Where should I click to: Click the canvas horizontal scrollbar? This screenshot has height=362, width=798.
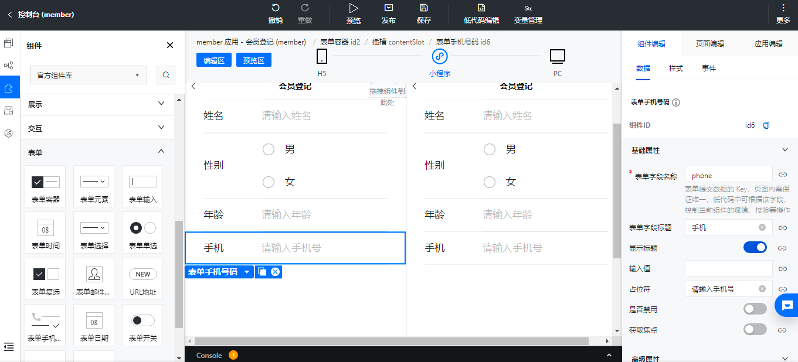(x=392, y=341)
